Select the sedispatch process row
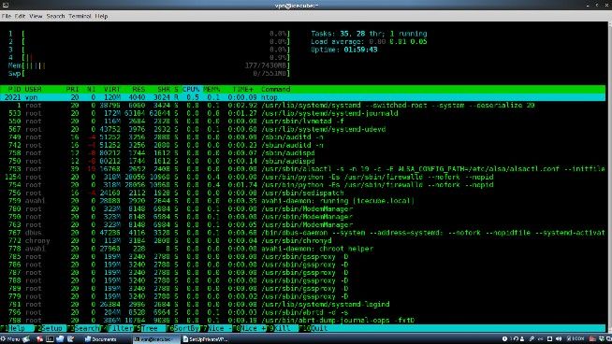This screenshot has height=344, width=612. click(x=303, y=193)
